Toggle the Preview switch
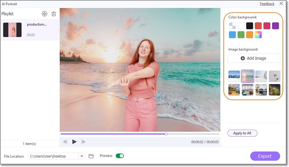The width and height of the screenshot is (289, 167). point(120,156)
